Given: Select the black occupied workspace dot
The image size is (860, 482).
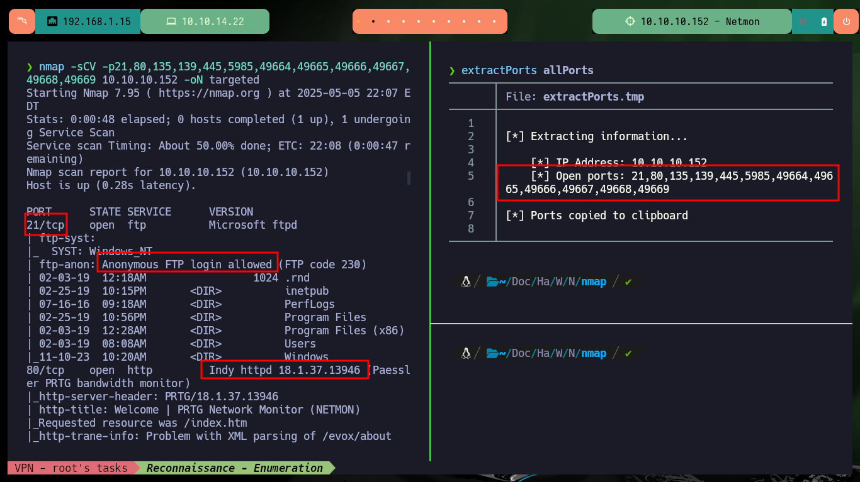Looking at the screenshot, I should [x=373, y=21].
